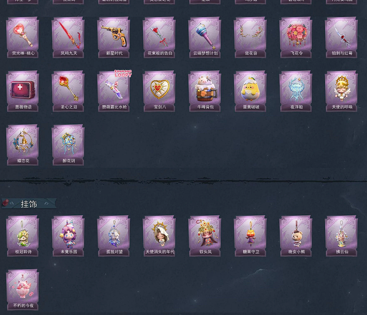Screen dimensions: 367x315
Task: Click the 飞花令 flower bouquet card
Action: (296, 37)
